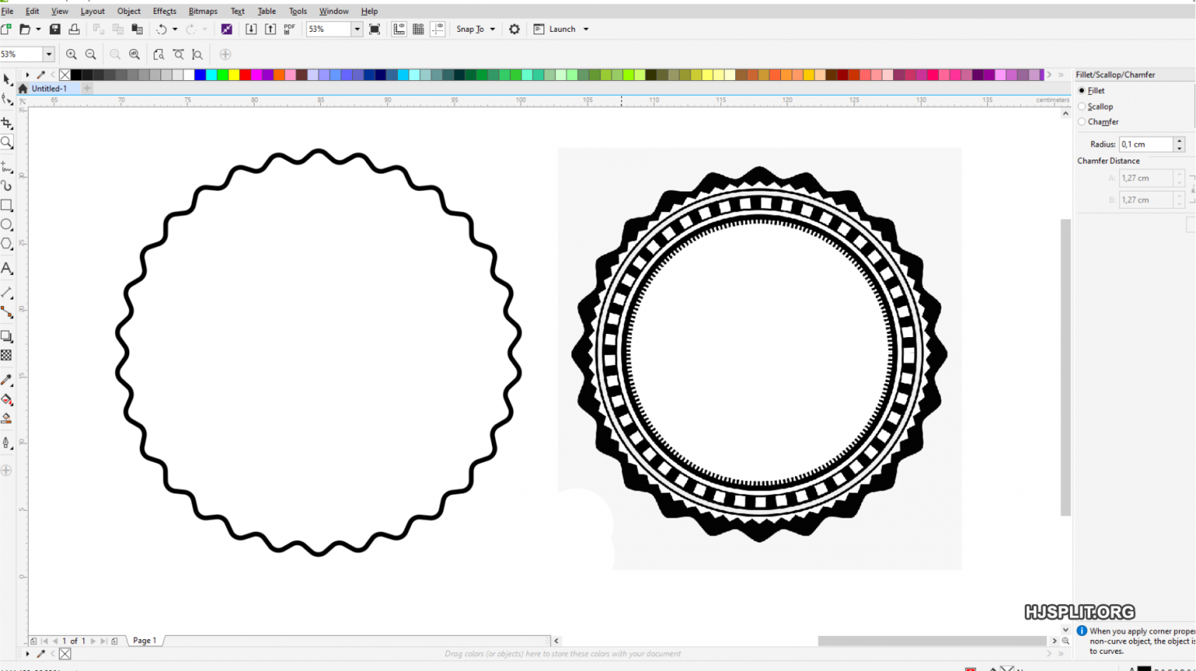Select the Page 1 tab
The width and height of the screenshot is (1196, 671).
tap(145, 641)
